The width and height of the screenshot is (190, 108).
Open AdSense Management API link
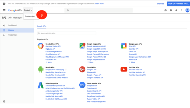55,86
